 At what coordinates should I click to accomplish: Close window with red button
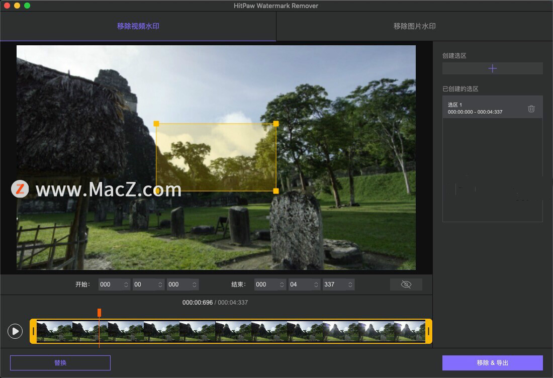(x=7, y=6)
